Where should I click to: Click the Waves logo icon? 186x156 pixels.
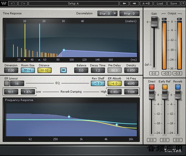coord(4,3)
